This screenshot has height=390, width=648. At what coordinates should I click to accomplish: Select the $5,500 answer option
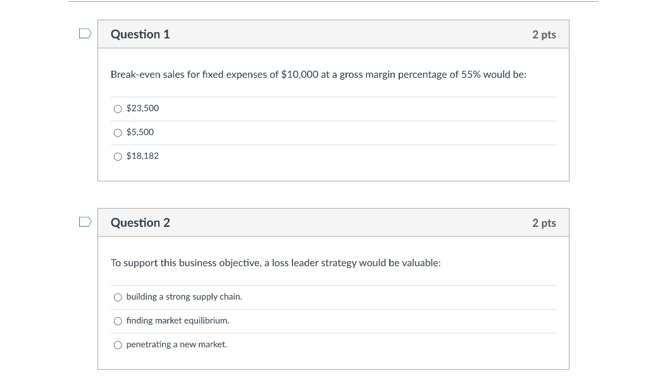click(x=118, y=133)
